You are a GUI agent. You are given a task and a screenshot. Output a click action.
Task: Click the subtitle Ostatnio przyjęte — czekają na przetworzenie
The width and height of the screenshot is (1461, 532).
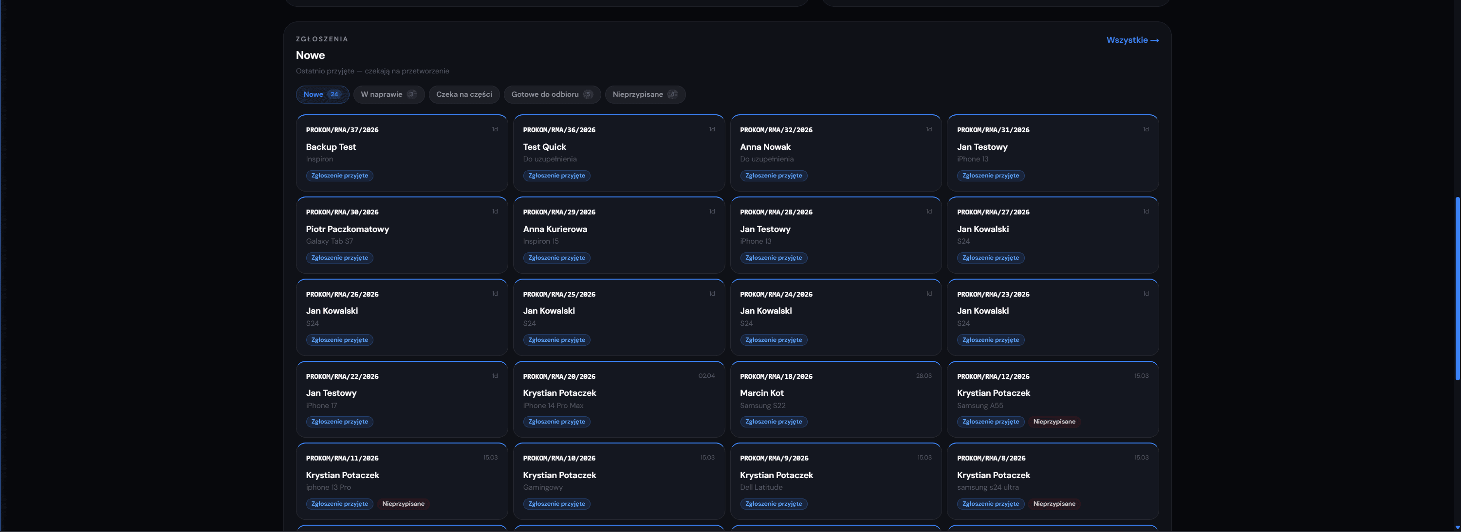tap(372, 71)
